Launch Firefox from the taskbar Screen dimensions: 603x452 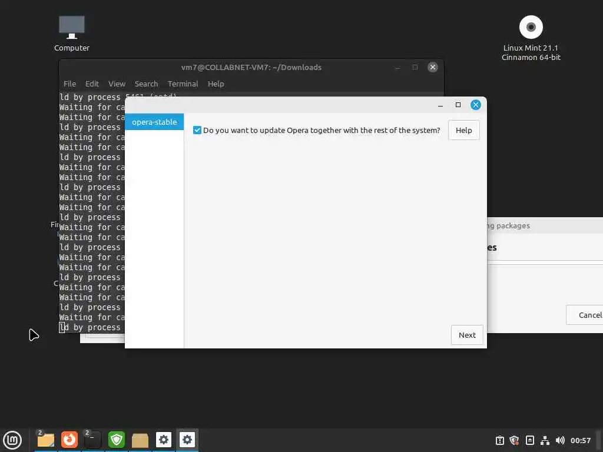69,440
